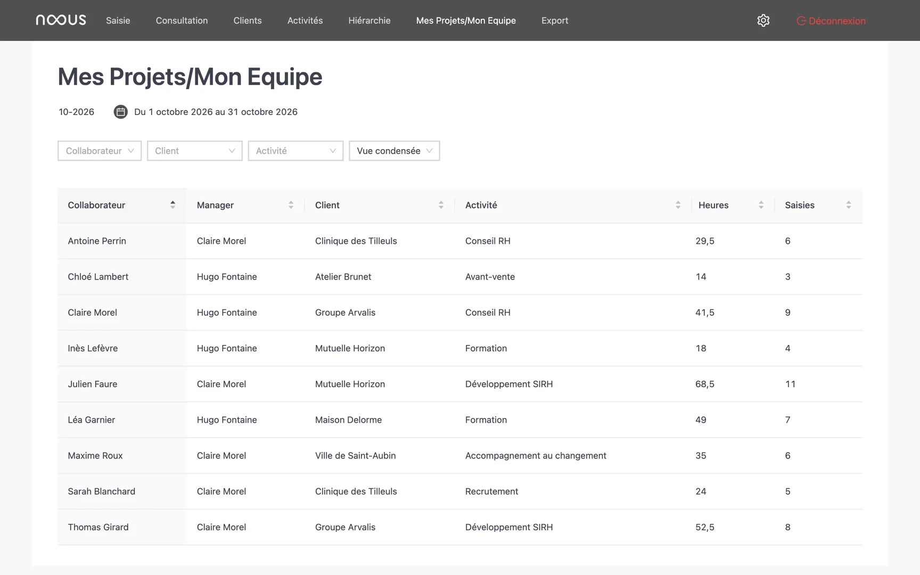Open the Export menu item

click(x=555, y=20)
